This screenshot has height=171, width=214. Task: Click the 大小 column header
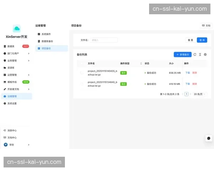[x=171, y=63]
